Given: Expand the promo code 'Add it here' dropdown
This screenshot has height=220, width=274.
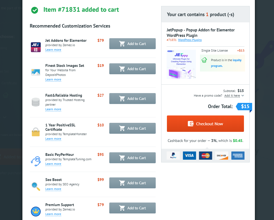Looking at the screenshot, I should (234, 96).
